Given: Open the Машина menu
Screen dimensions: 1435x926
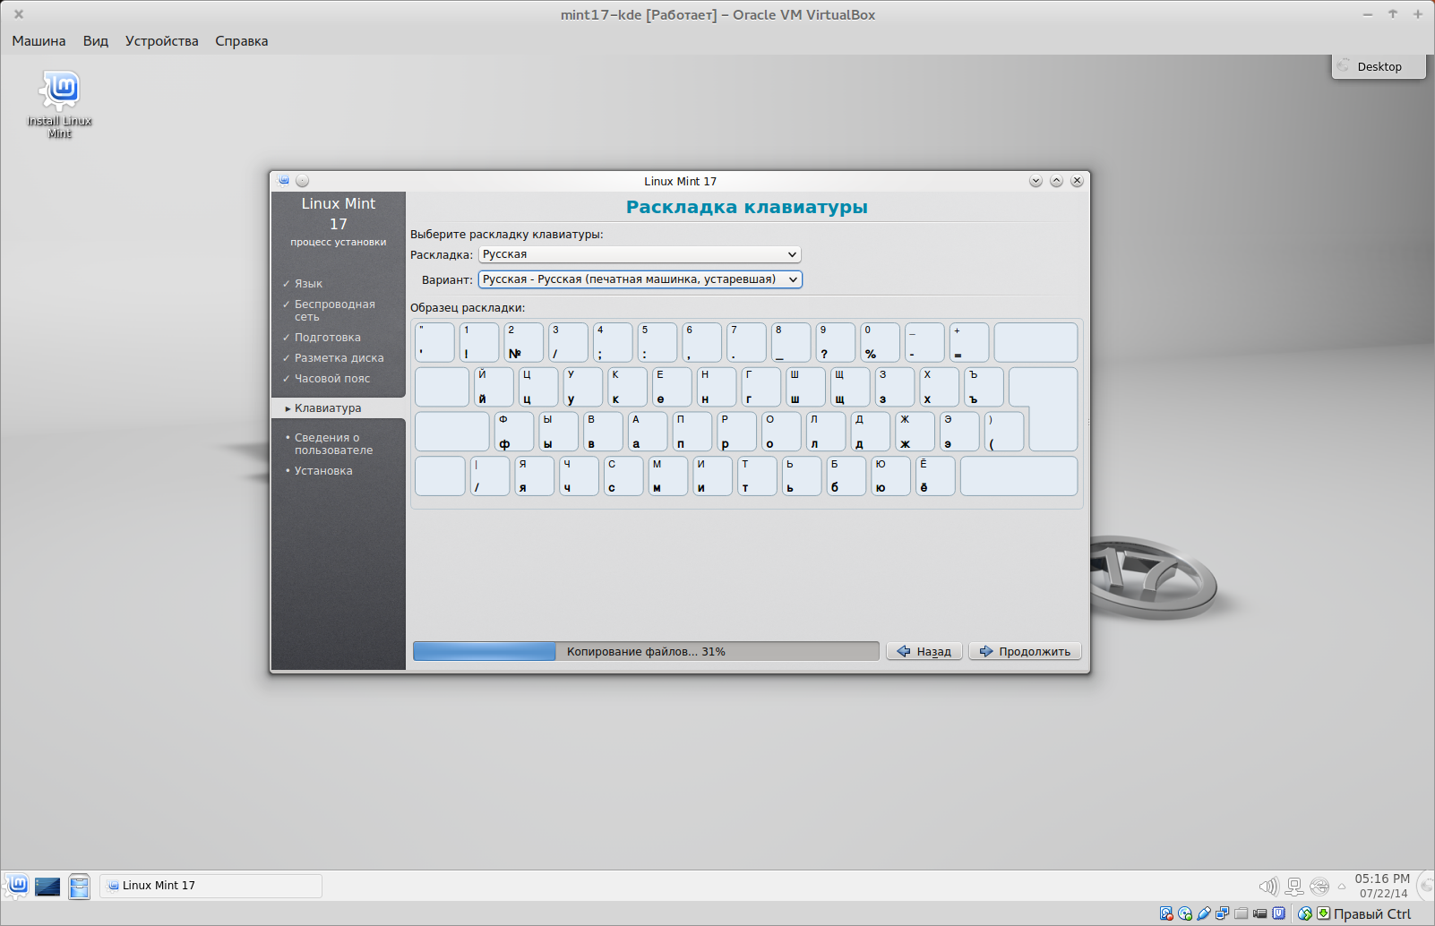Looking at the screenshot, I should [39, 40].
